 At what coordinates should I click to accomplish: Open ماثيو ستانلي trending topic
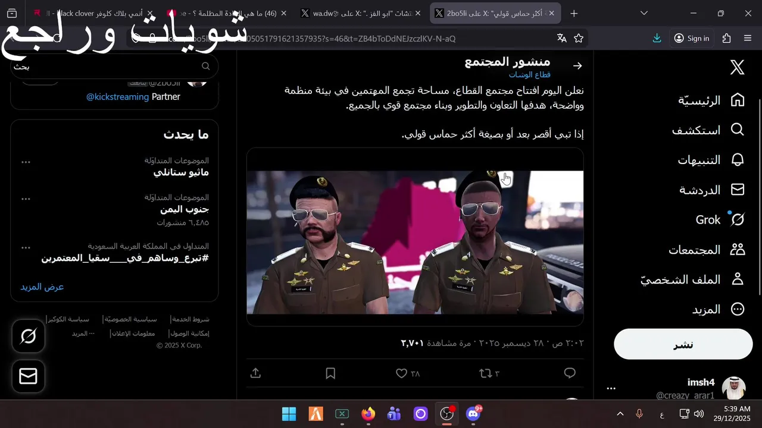tap(181, 172)
